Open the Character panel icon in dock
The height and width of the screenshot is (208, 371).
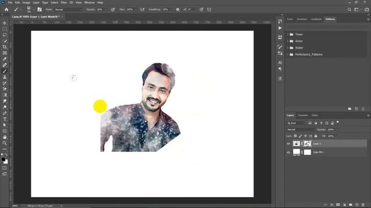point(280,62)
